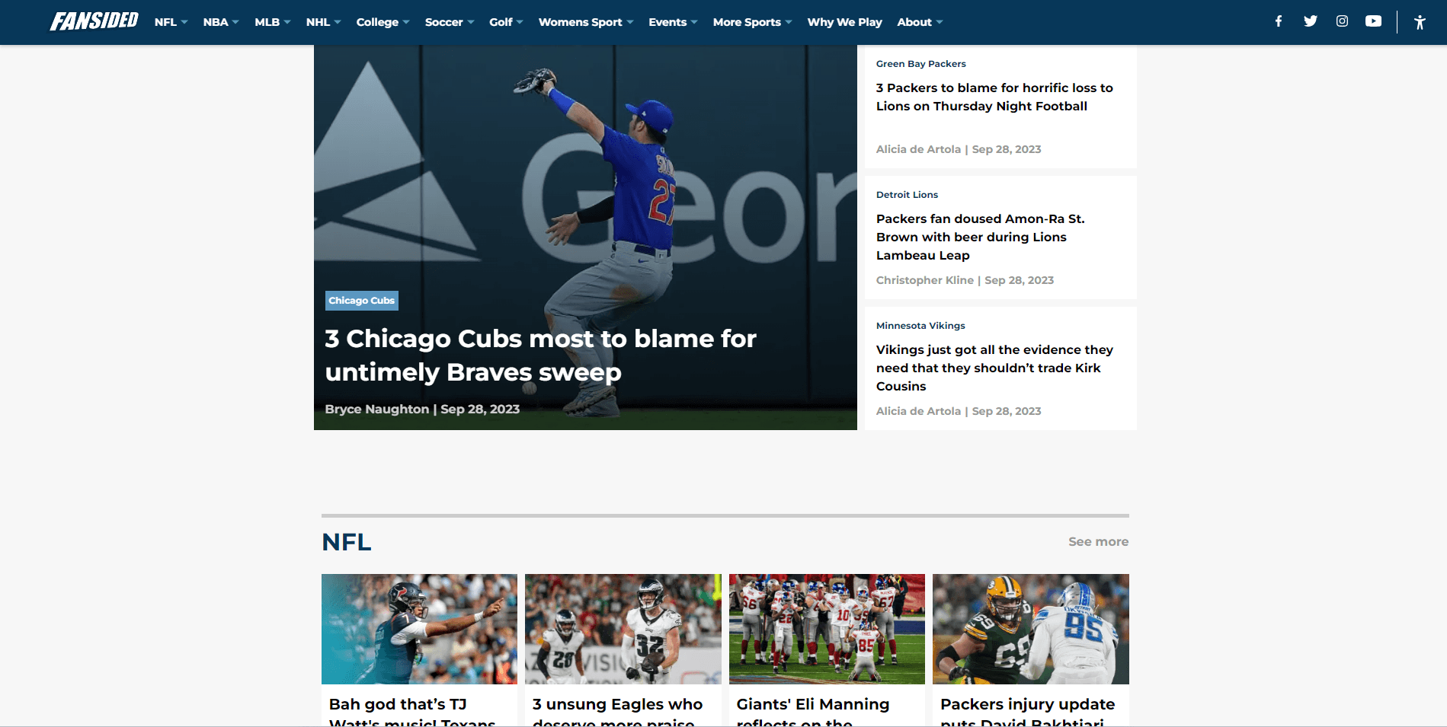Open Eagles players article thumbnail
Image resolution: width=1447 pixels, height=727 pixels.
point(623,629)
